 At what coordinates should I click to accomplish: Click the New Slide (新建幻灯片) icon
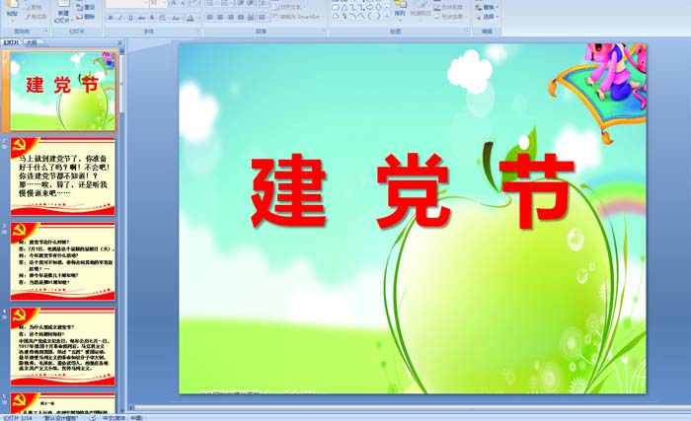click(64, 4)
